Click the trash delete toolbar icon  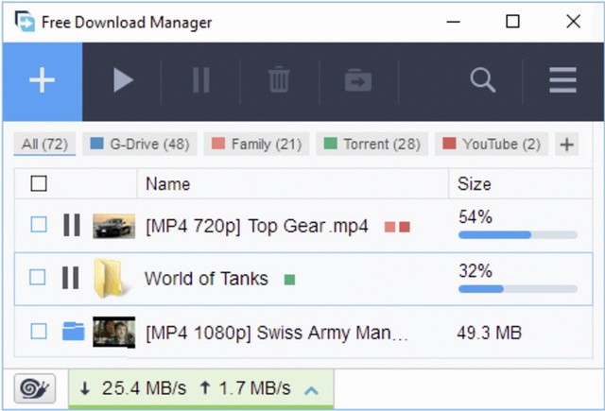click(x=279, y=81)
